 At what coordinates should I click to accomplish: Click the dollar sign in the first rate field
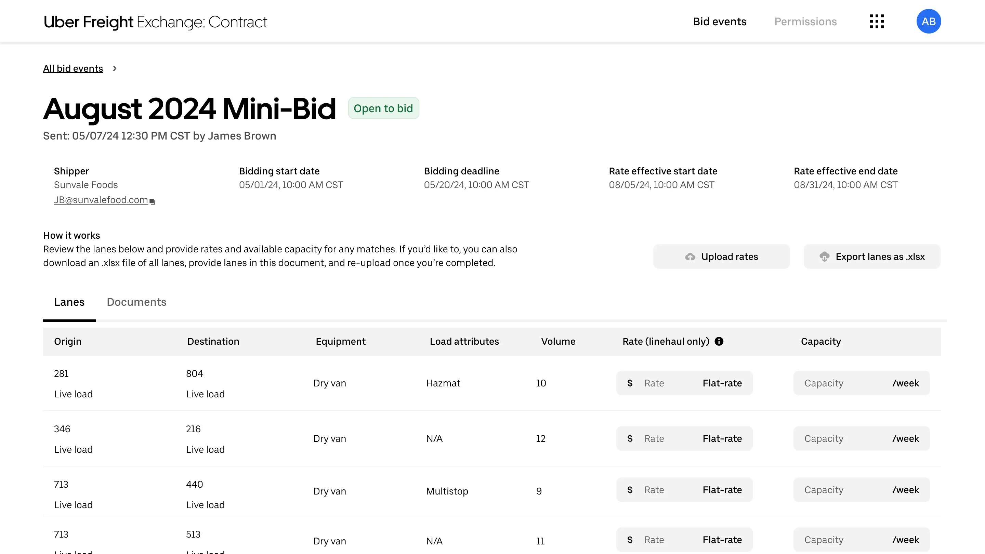(x=630, y=383)
